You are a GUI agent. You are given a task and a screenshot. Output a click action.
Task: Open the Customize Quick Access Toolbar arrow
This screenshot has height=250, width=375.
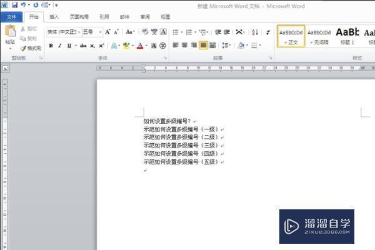(56, 5)
